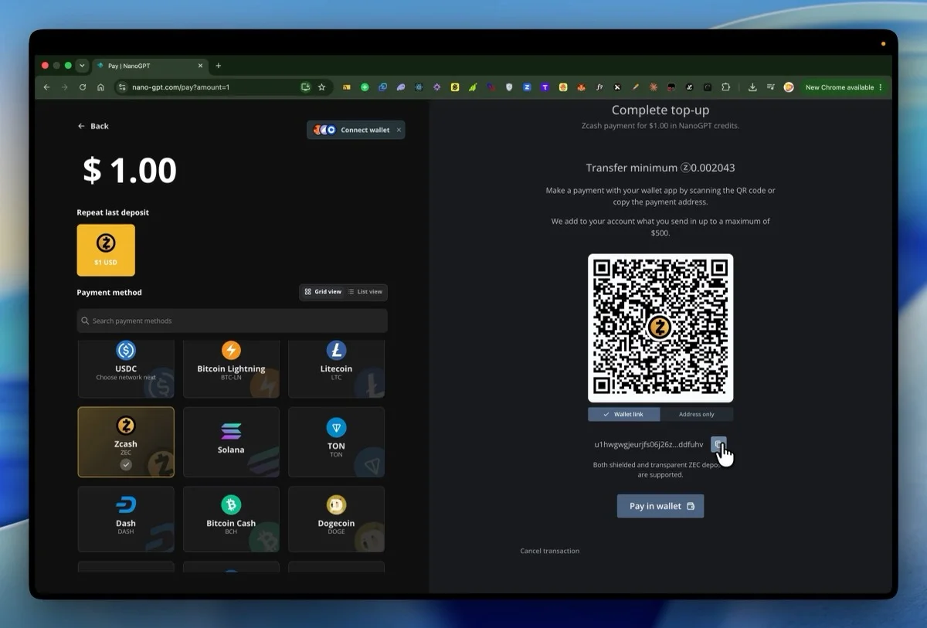Open the browser home page icon
Image resolution: width=927 pixels, height=628 pixels.
pos(100,87)
